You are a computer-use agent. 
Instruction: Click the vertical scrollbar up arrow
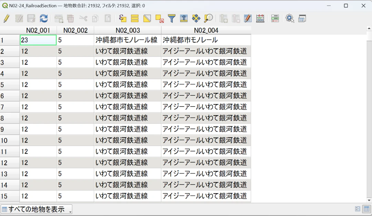369,29
